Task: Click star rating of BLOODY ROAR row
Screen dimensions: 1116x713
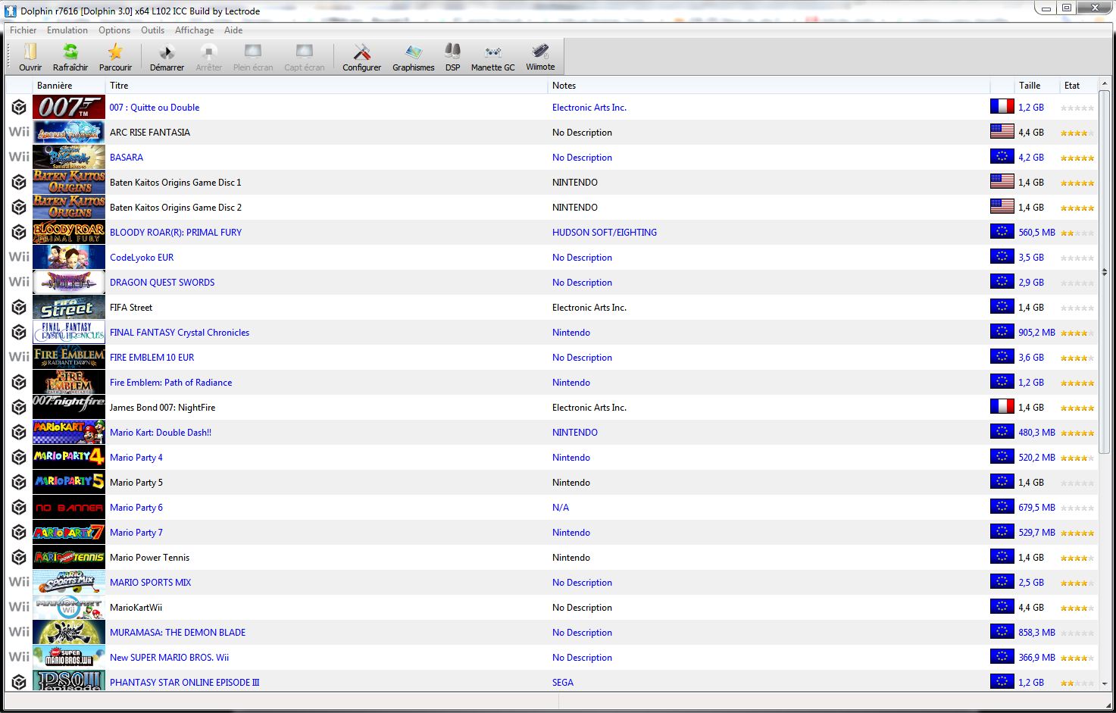Action: click(1077, 233)
